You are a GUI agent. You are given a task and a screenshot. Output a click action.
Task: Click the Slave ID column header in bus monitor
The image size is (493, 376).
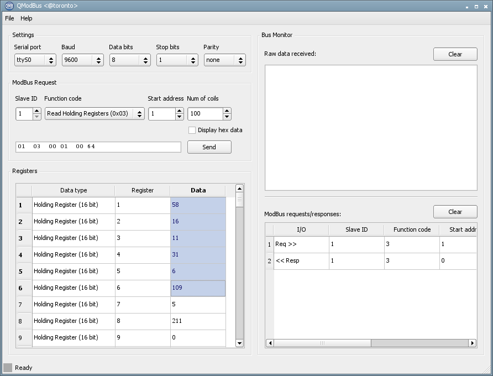(x=356, y=229)
